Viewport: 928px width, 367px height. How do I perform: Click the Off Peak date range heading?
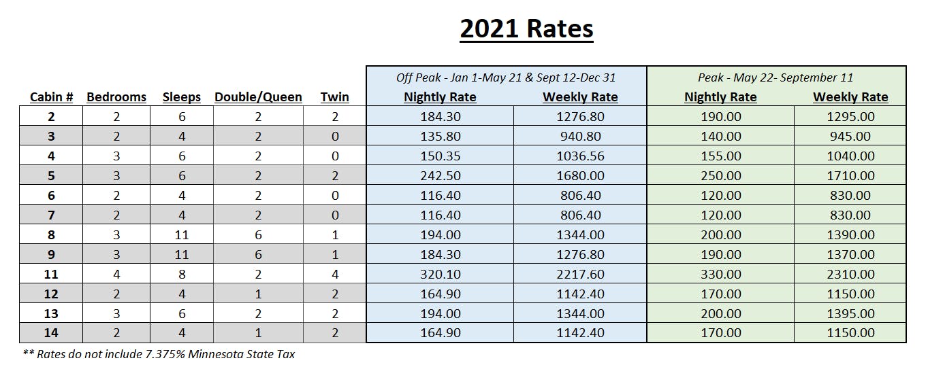click(506, 77)
